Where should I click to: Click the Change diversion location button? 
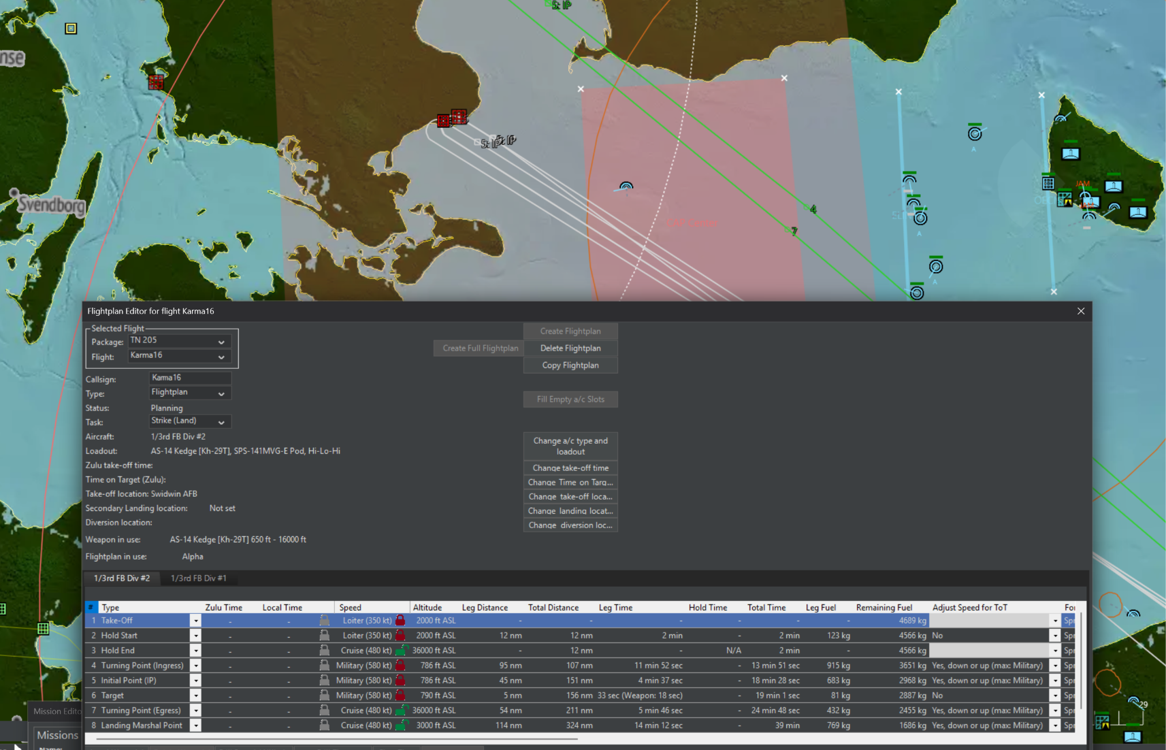tap(570, 525)
